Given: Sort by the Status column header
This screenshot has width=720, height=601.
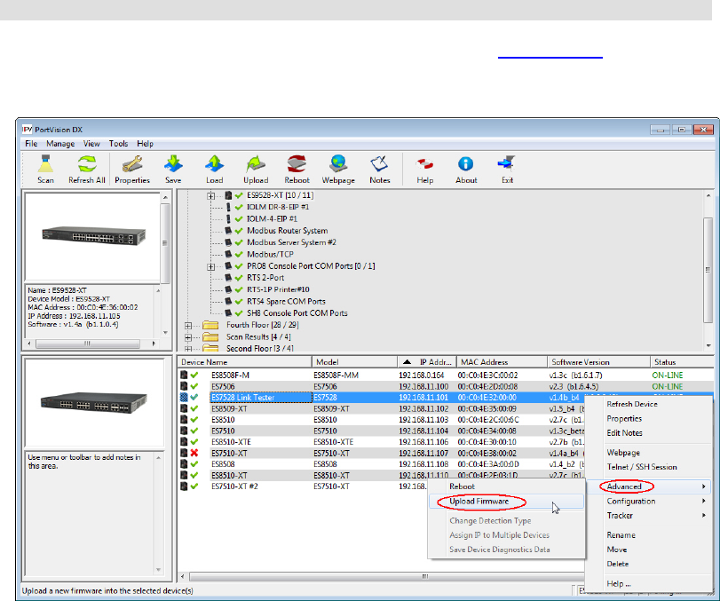Looking at the screenshot, I should coord(682,362).
